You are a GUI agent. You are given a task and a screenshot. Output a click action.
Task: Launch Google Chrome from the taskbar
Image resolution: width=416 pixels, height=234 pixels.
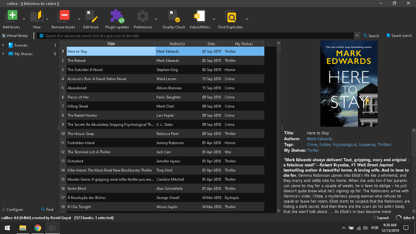point(38,228)
